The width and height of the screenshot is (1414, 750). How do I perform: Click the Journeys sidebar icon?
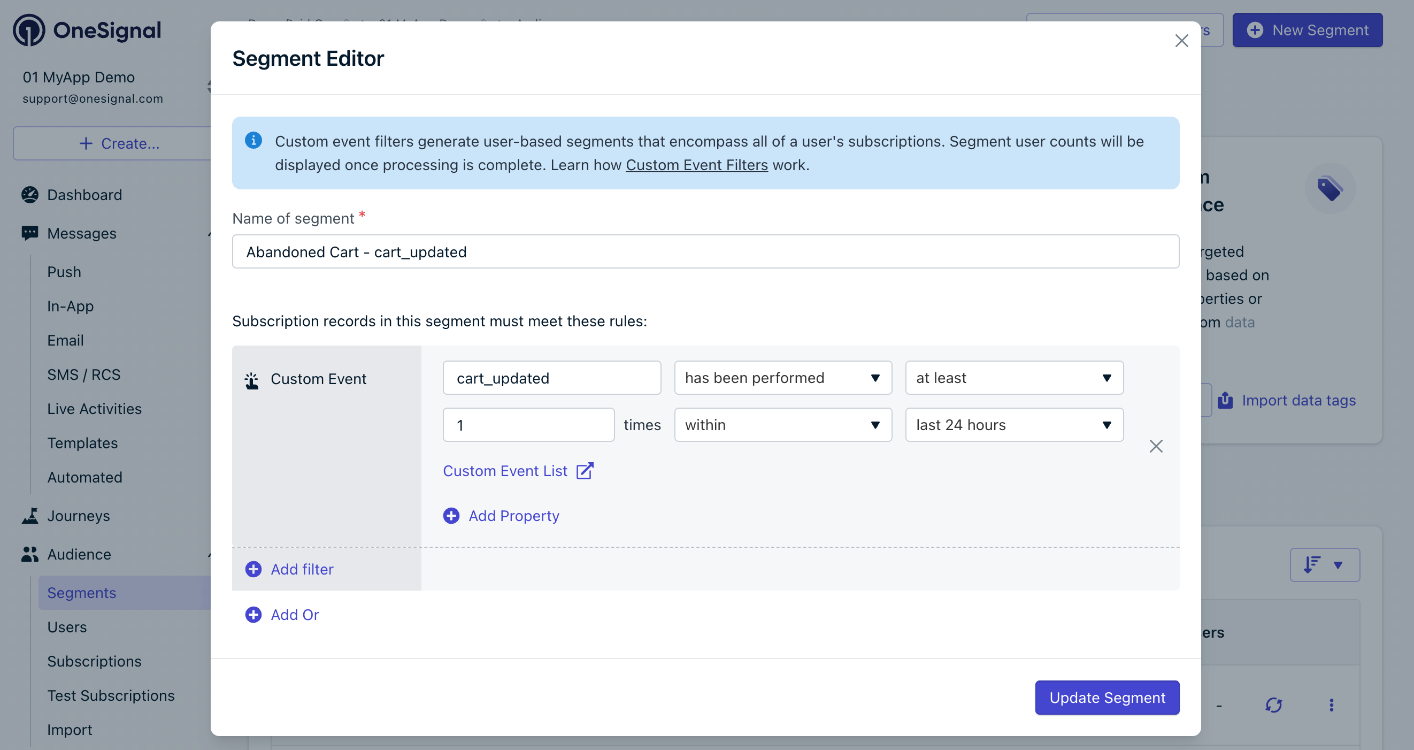[29, 516]
